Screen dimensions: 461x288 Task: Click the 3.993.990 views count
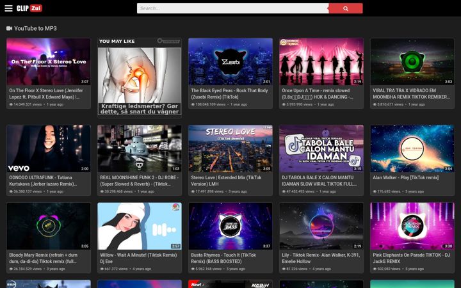(300, 104)
